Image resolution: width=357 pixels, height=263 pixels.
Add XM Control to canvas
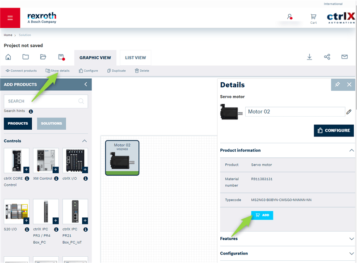click(55, 170)
